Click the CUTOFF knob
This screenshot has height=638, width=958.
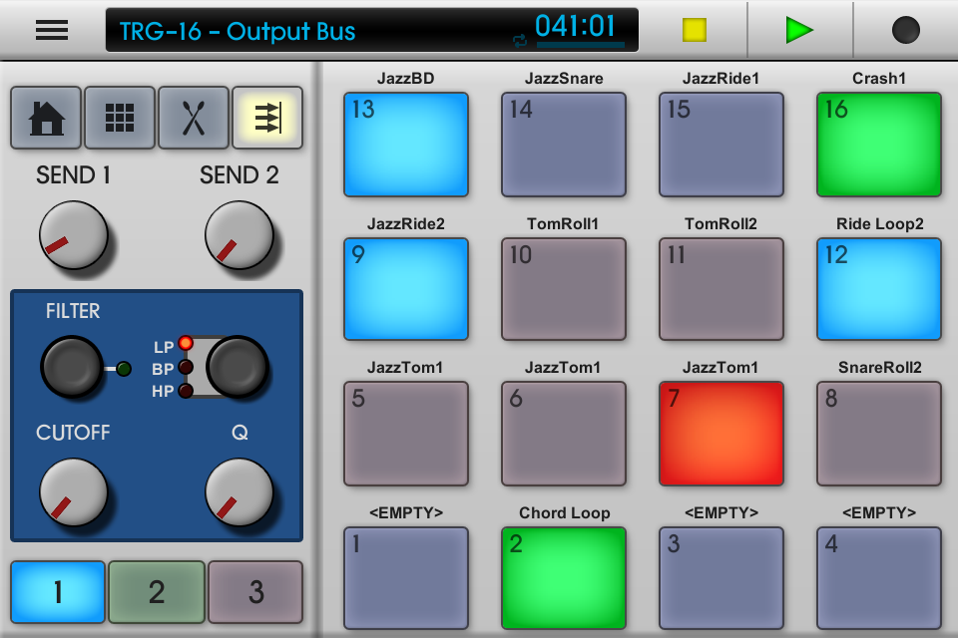tap(74, 493)
